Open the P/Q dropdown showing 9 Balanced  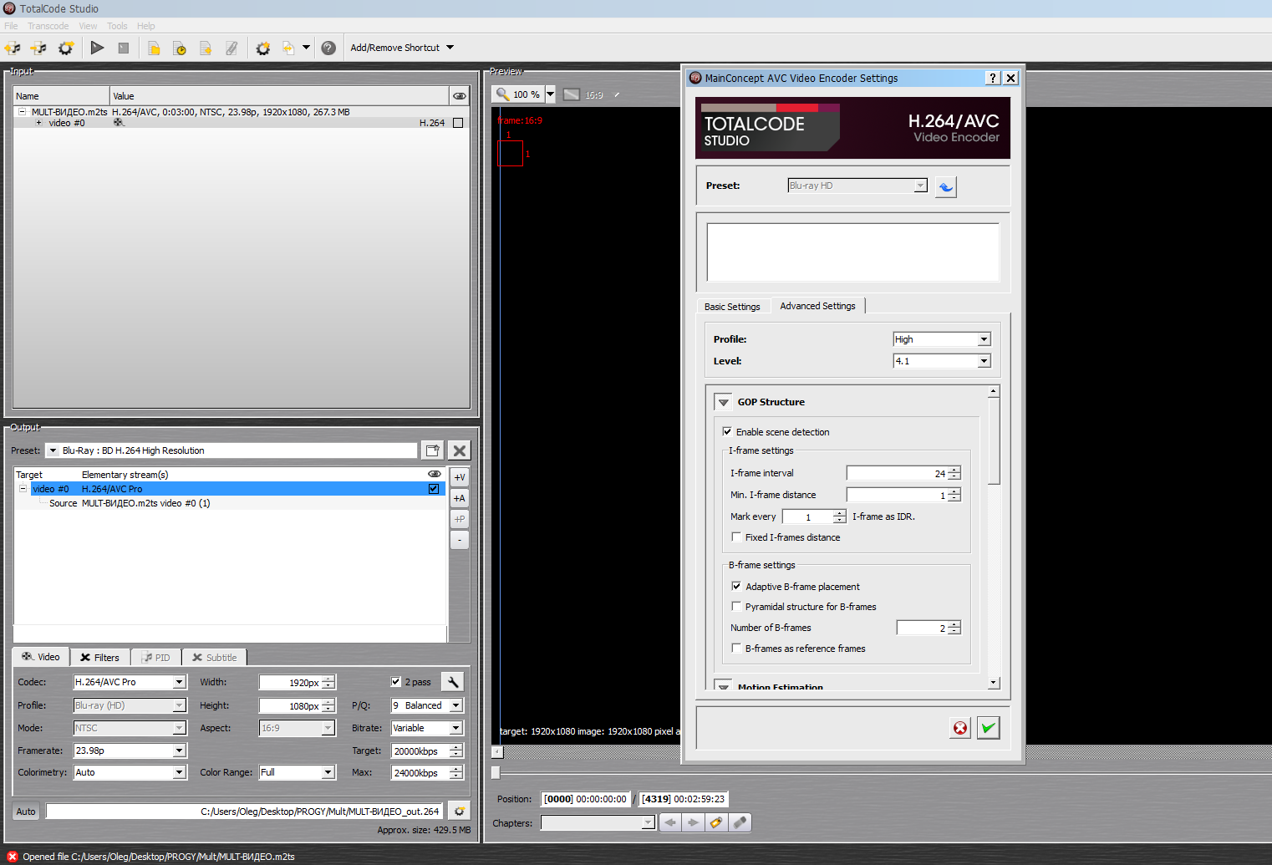(427, 705)
